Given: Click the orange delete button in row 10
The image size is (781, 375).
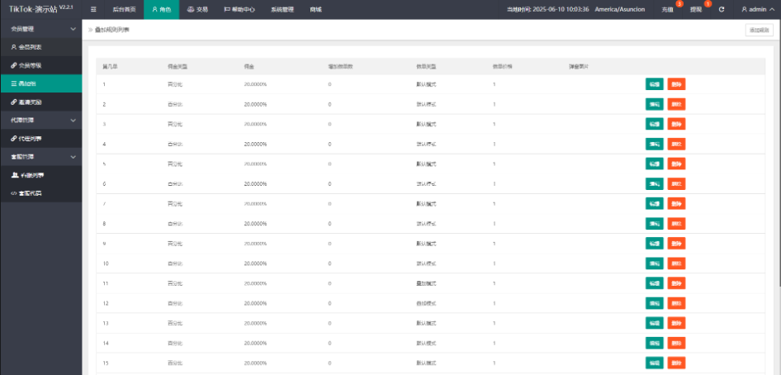Looking at the screenshot, I should [676, 263].
